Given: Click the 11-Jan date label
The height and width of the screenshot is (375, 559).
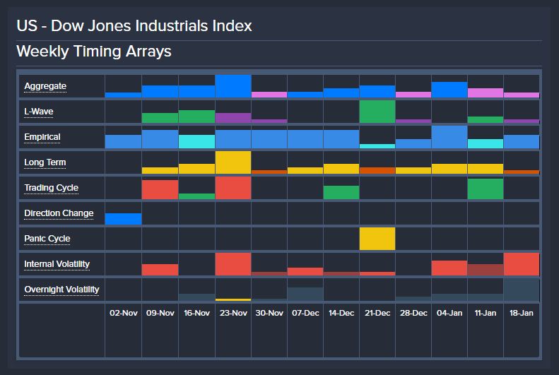Looking at the screenshot, I should click(486, 313).
